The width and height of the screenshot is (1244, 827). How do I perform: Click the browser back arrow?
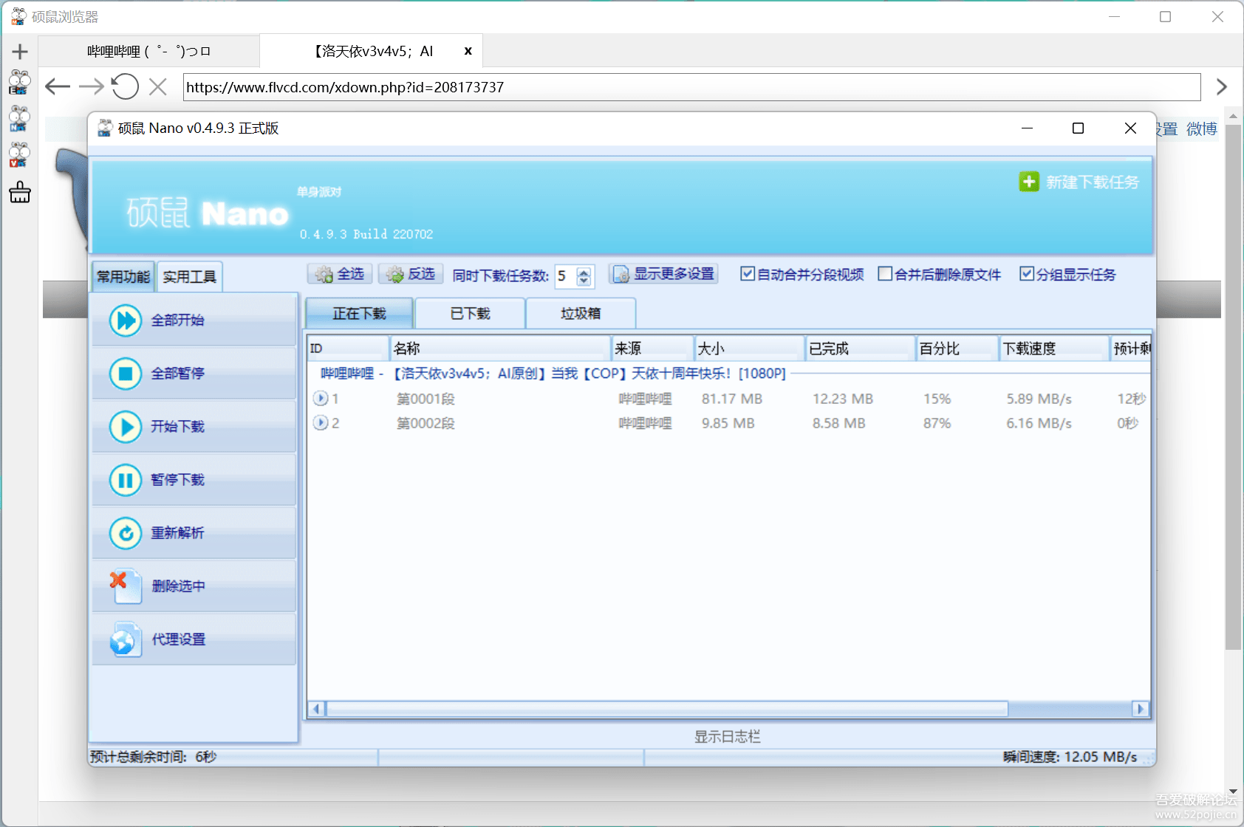point(58,87)
